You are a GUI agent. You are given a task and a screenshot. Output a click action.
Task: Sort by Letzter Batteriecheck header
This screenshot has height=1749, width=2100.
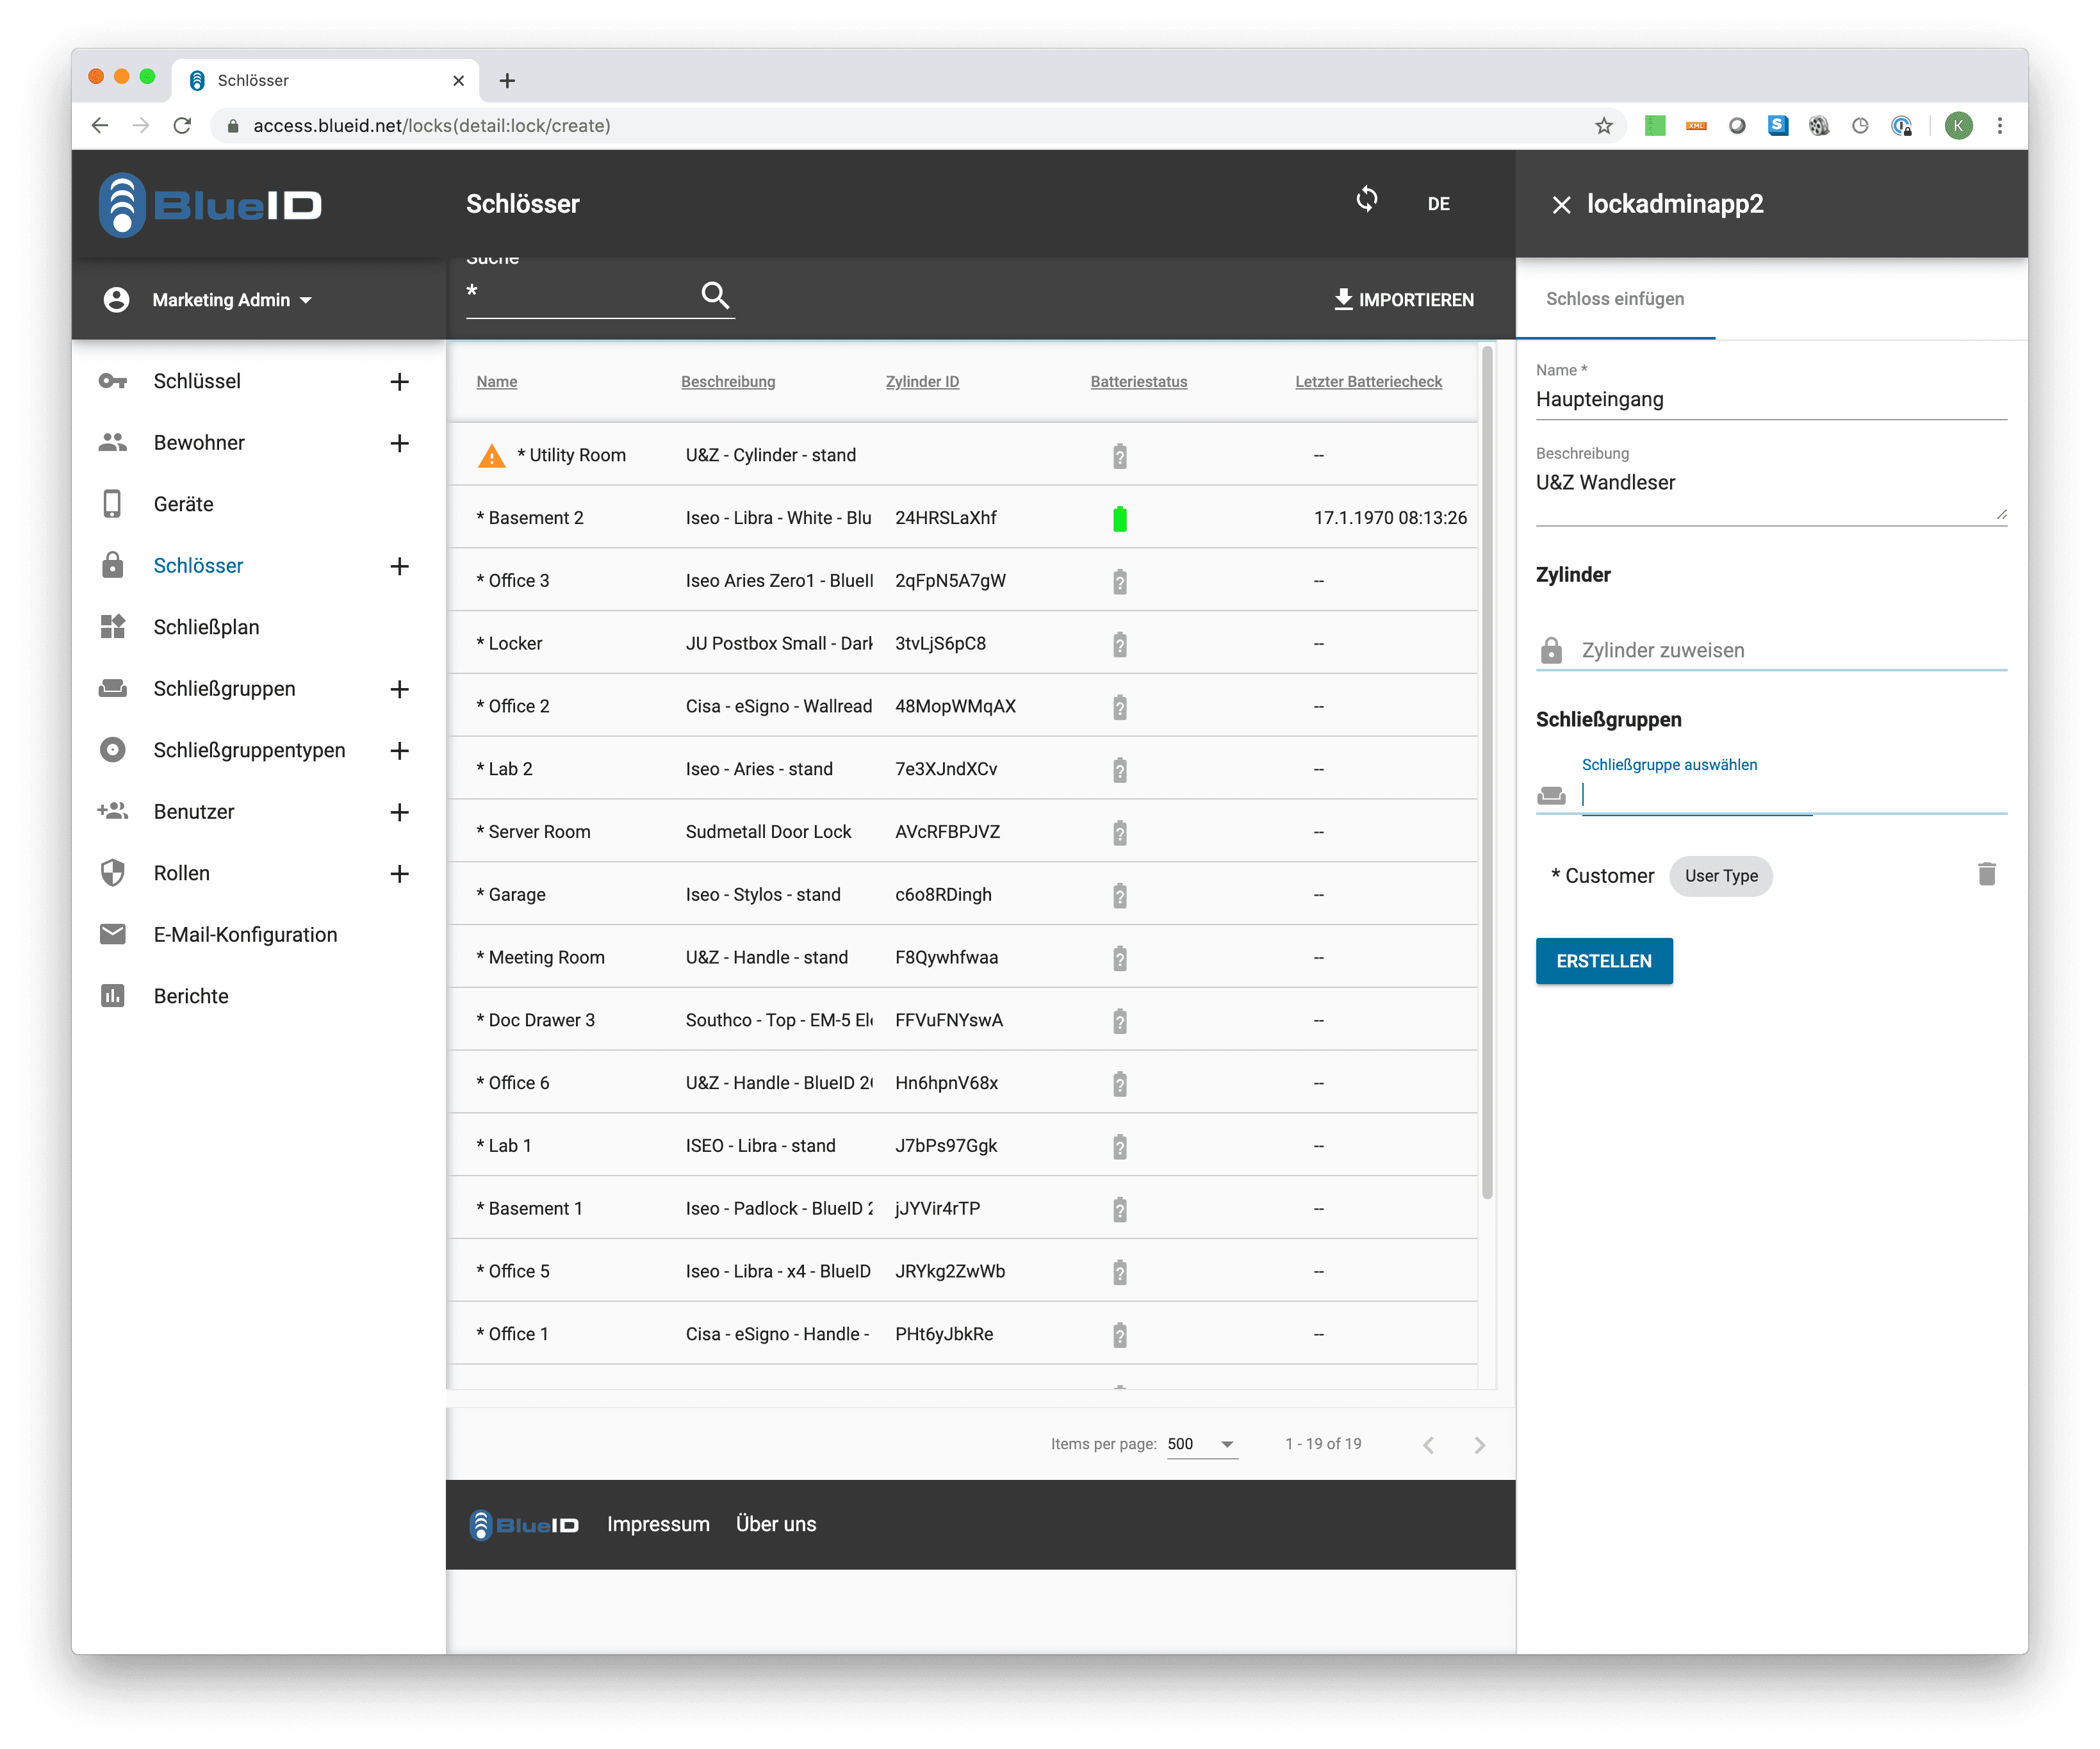pyautogui.click(x=1368, y=382)
